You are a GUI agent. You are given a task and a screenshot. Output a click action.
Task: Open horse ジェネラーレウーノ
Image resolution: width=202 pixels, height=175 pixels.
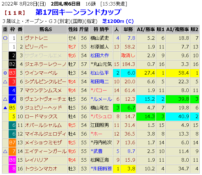click(45, 64)
